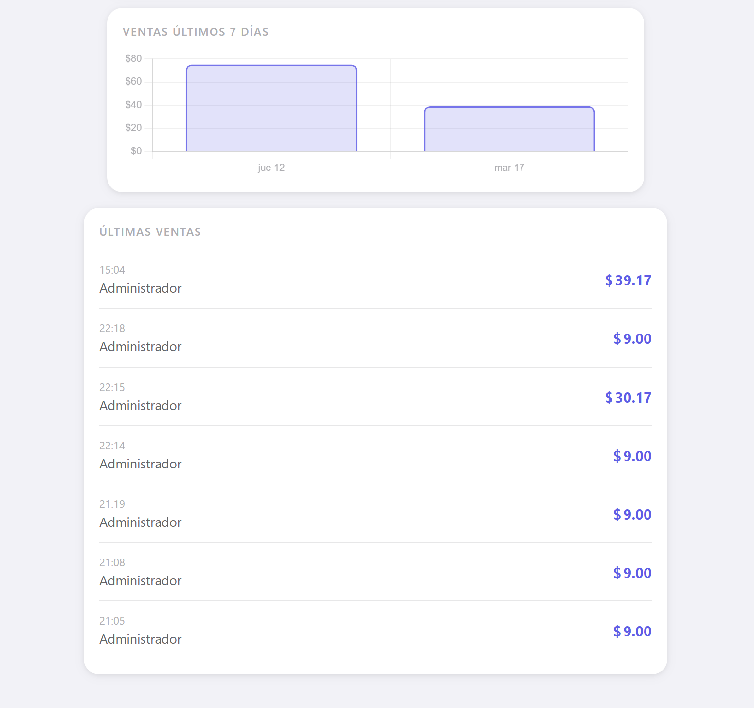Click the $39.17 sale amount
This screenshot has height=708, width=754.
point(628,280)
